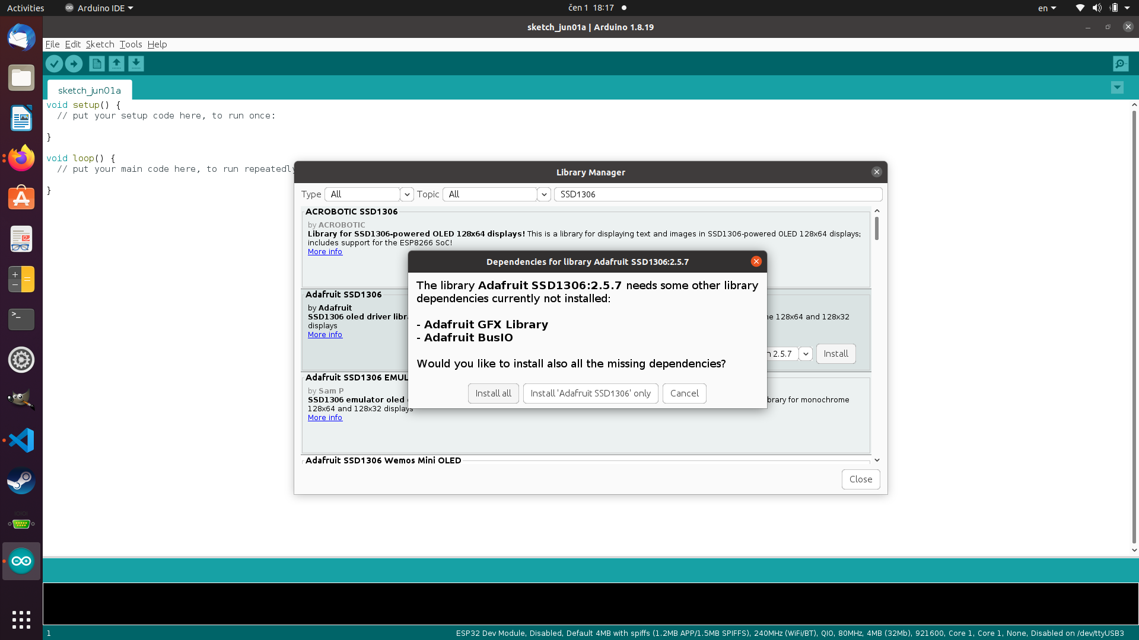Screen dimensions: 1139x640
Task: Open the clock and calendar in the top bar
Action: tap(591, 8)
